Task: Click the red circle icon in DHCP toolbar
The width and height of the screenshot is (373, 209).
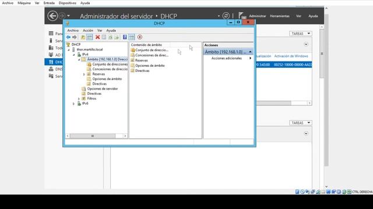Action: pos(140,37)
